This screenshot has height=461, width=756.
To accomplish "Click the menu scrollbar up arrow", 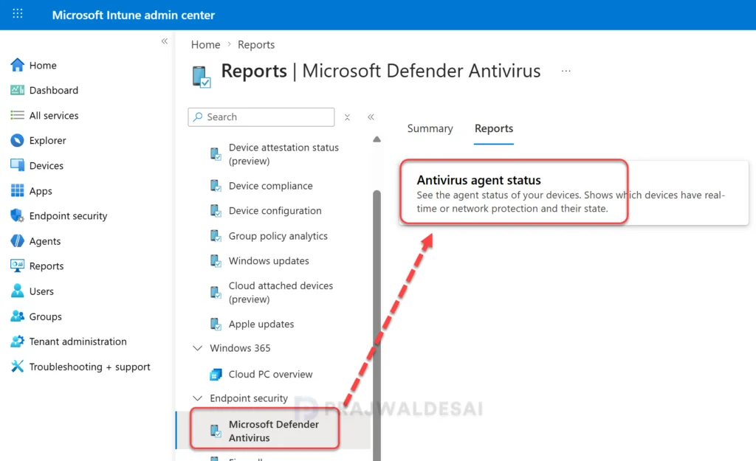I will [x=377, y=139].
